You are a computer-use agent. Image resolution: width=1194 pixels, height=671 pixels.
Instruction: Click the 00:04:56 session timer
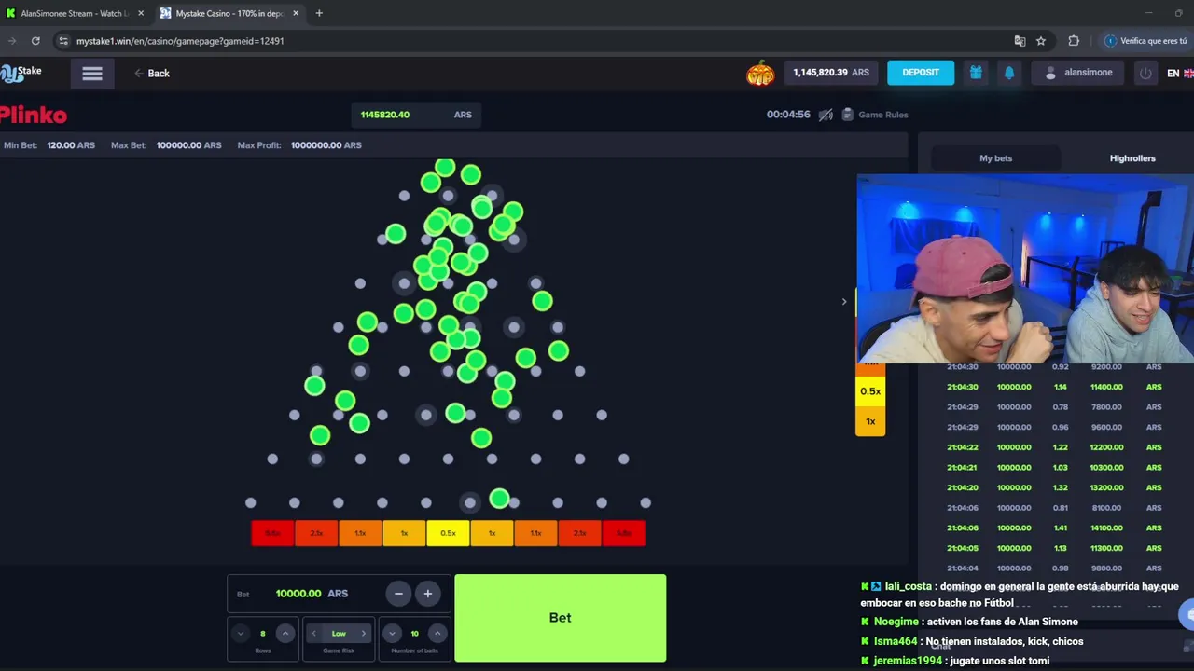[788, 115]
